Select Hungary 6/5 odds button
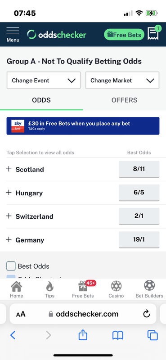This screenshot has width=166, height=360. [139, 193]
